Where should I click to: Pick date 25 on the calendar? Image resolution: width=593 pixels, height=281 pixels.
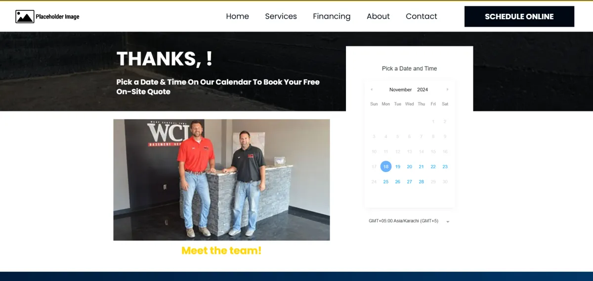386,182
